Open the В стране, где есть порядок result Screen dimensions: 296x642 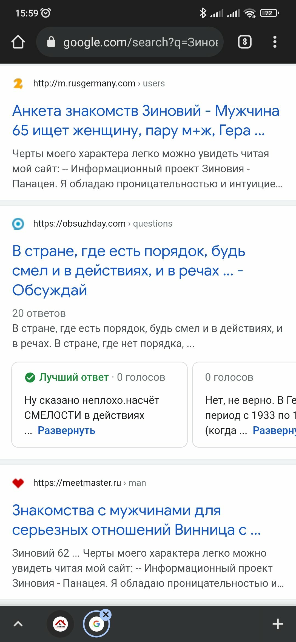[x=129, y=271]
